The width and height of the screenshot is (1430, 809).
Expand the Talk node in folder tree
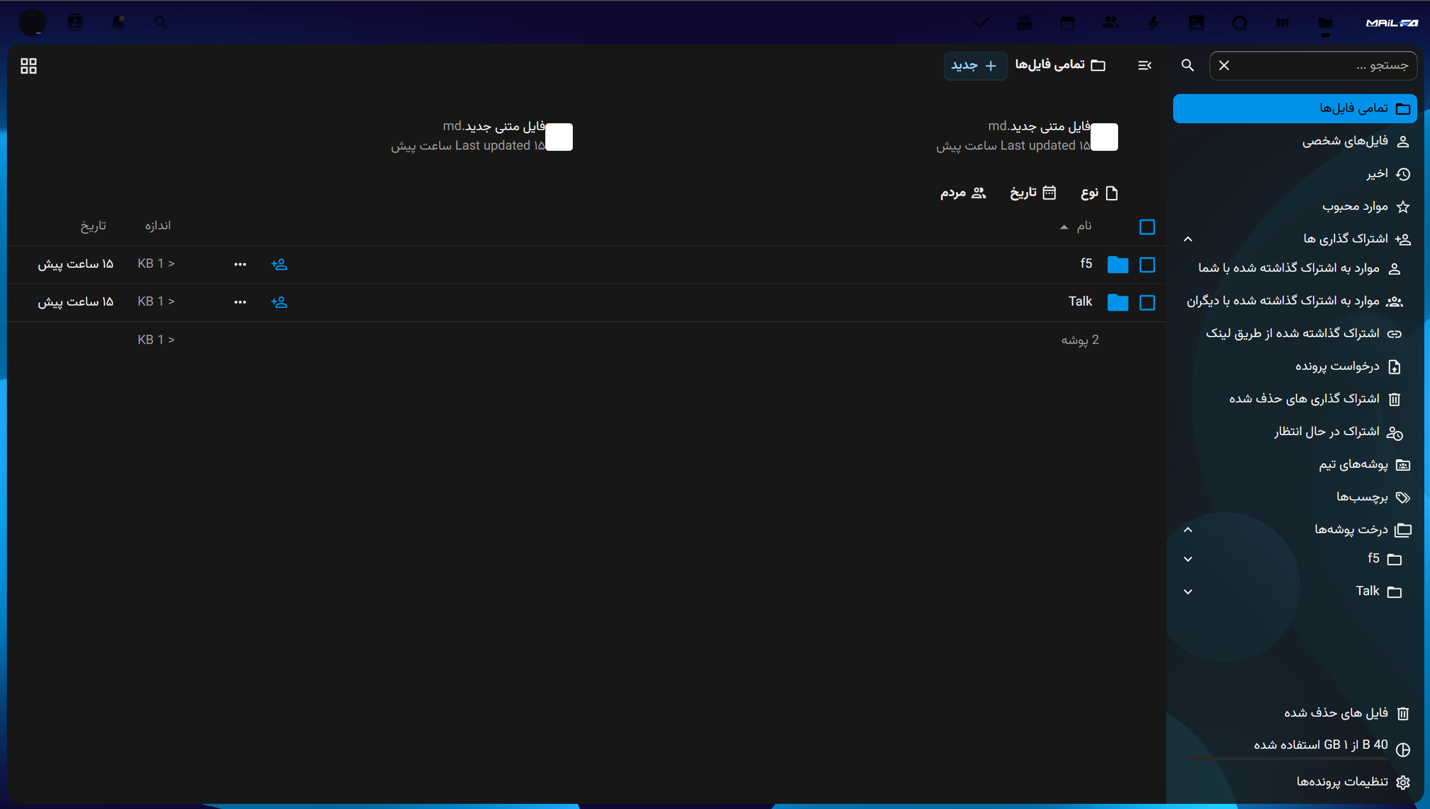1188,592
